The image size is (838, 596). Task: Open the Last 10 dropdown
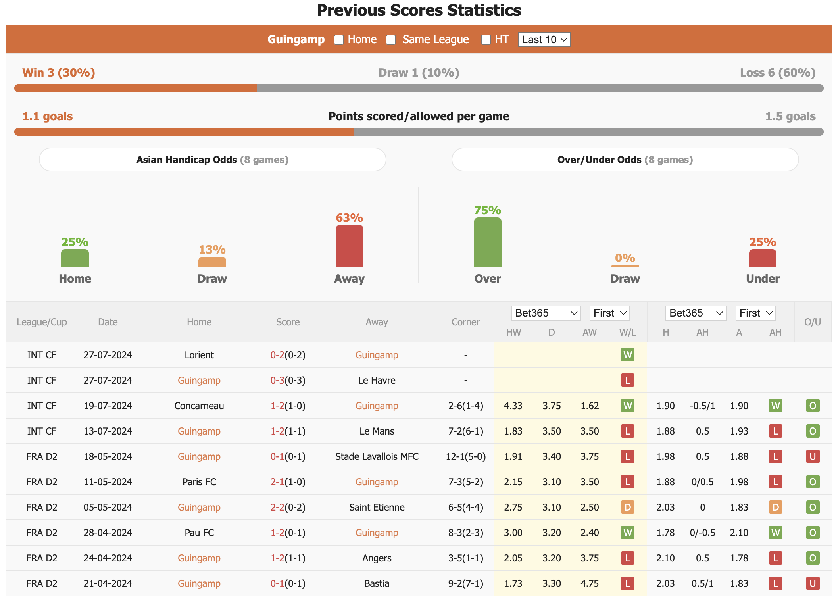pos(544,40)
